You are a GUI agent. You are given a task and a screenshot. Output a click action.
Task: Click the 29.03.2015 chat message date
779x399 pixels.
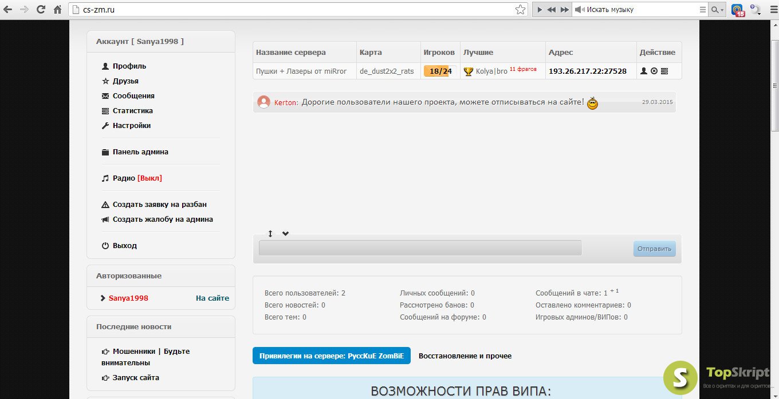click(x=658, y=102)
